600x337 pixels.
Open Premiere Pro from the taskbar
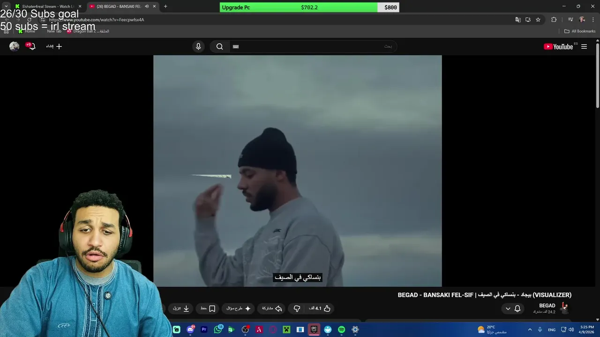(204, 330)
